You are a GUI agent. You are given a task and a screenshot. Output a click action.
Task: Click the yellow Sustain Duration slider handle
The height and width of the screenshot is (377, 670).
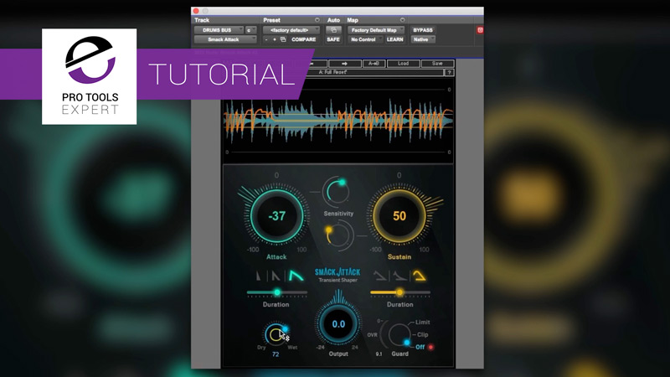pyautogui.click(x=399, y=292)
